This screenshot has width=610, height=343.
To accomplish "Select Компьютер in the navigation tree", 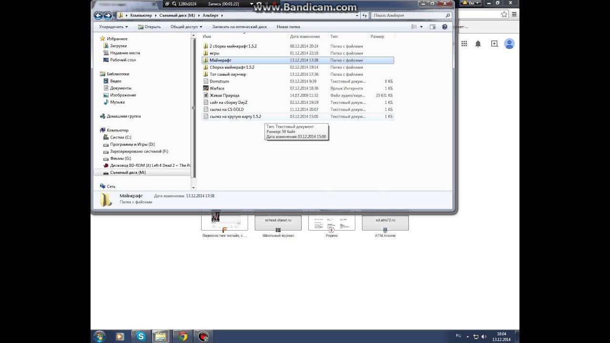I will pos(117,130).
